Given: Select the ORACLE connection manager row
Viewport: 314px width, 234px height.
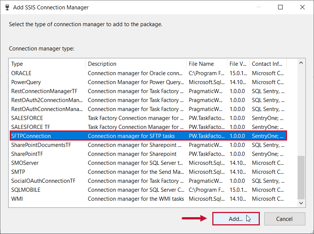Looking at the screenshot, I should [45, 73].
